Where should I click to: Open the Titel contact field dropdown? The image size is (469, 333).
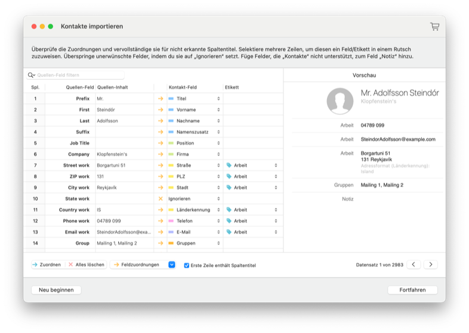[x=194, y=98]
